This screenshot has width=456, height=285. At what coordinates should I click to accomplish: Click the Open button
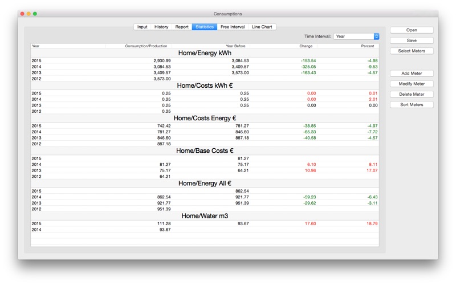pyautogui.click(x=412, y=30)
